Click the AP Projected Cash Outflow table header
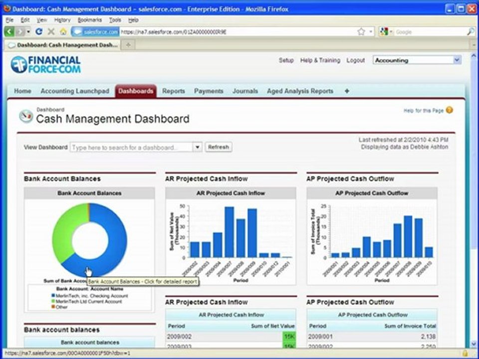The image size is (479, 359). [x=372, y=315]
